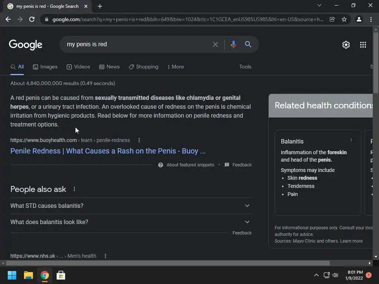Open Google settings gear icon

pyautogui.click(x=346, y=45)
